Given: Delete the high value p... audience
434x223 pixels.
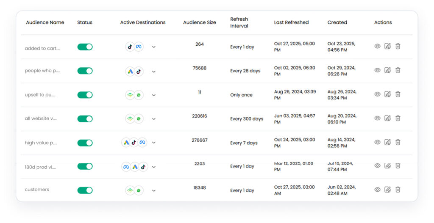Looking at the screenshot, I should pos(398,142).
